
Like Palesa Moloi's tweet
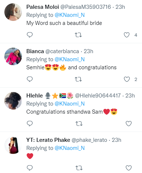(x=127, y=35)
